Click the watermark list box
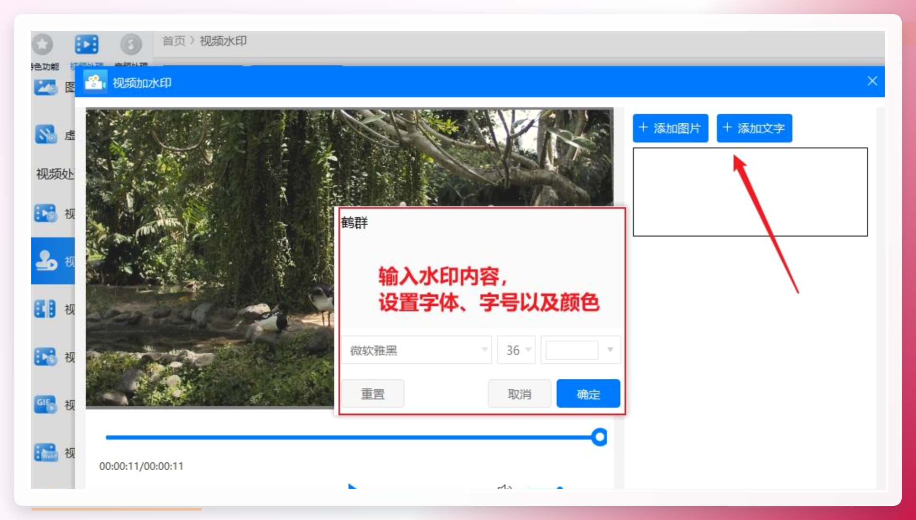Image resolution: width=916 pixels, height=520 pixels. (750, 192)
